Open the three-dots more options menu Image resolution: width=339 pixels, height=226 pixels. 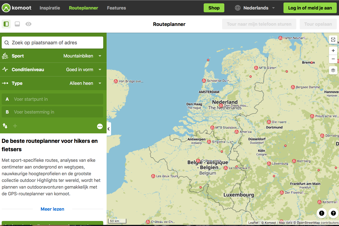(x=100, y=126)
